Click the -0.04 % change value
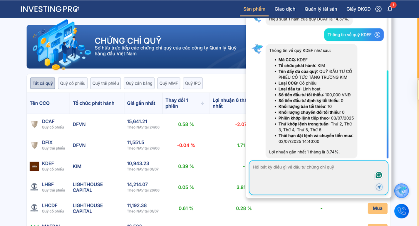Viewport: 419px width, 226px height. (x=186, y=145)
